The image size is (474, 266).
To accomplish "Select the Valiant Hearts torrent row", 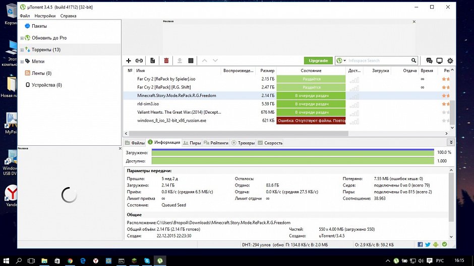I will pos(287,112).
